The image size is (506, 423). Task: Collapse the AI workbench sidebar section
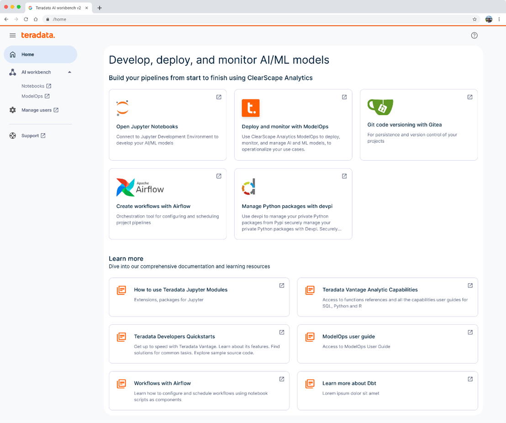click(x=69, y=72)
